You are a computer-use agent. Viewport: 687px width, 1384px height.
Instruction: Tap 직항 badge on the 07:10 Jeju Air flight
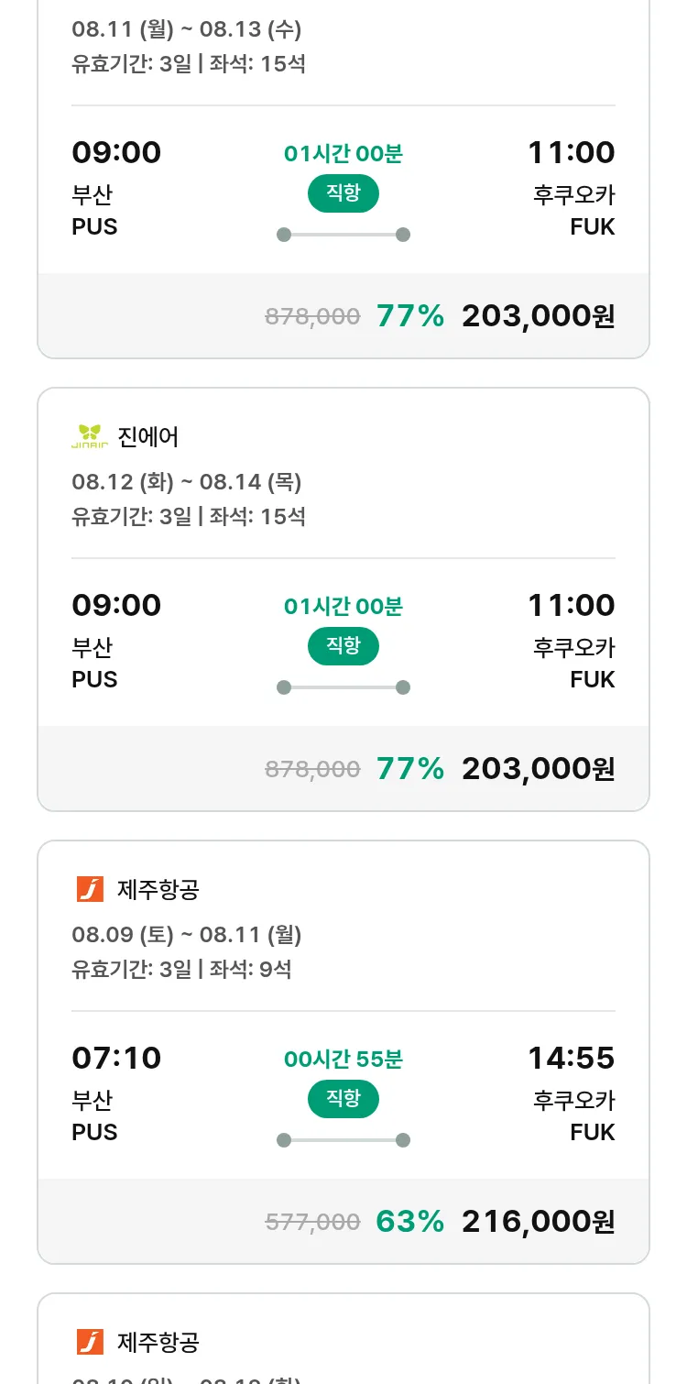coord(343,1099)
